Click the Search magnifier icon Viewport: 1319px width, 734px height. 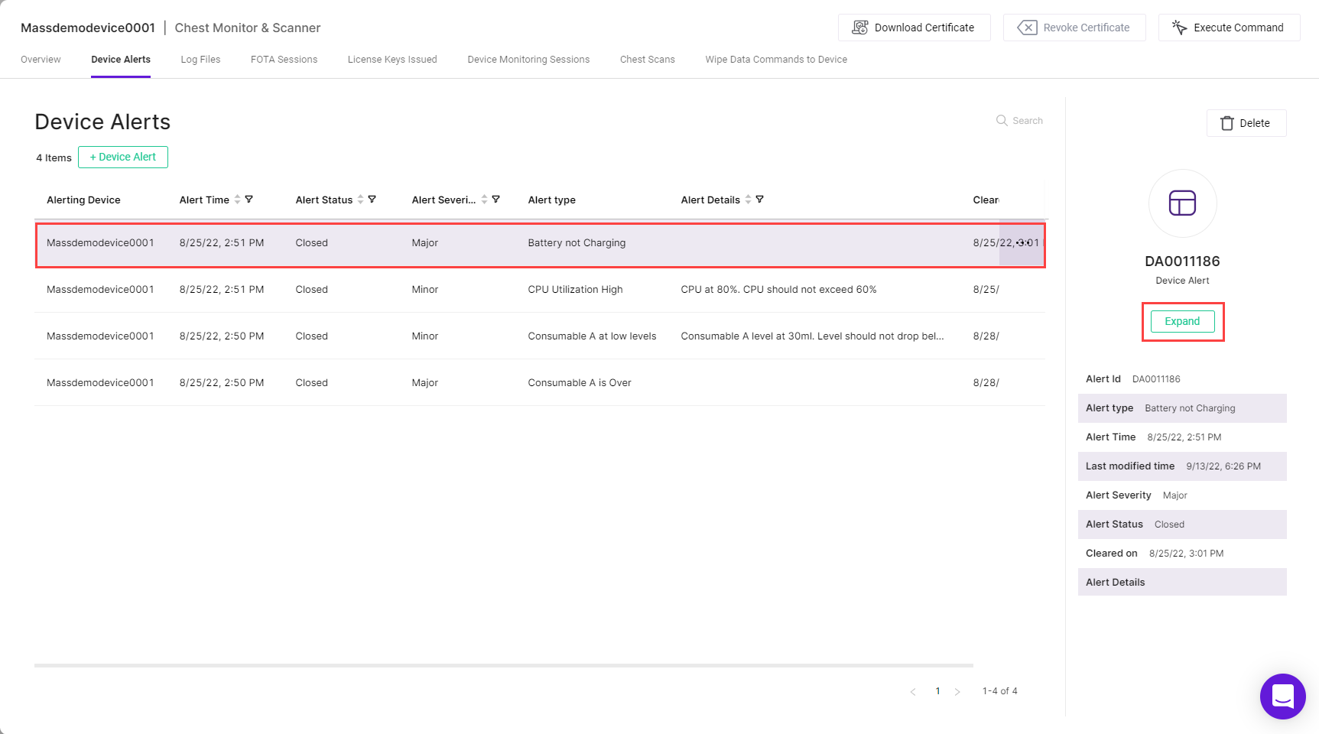pos(1002,121)
